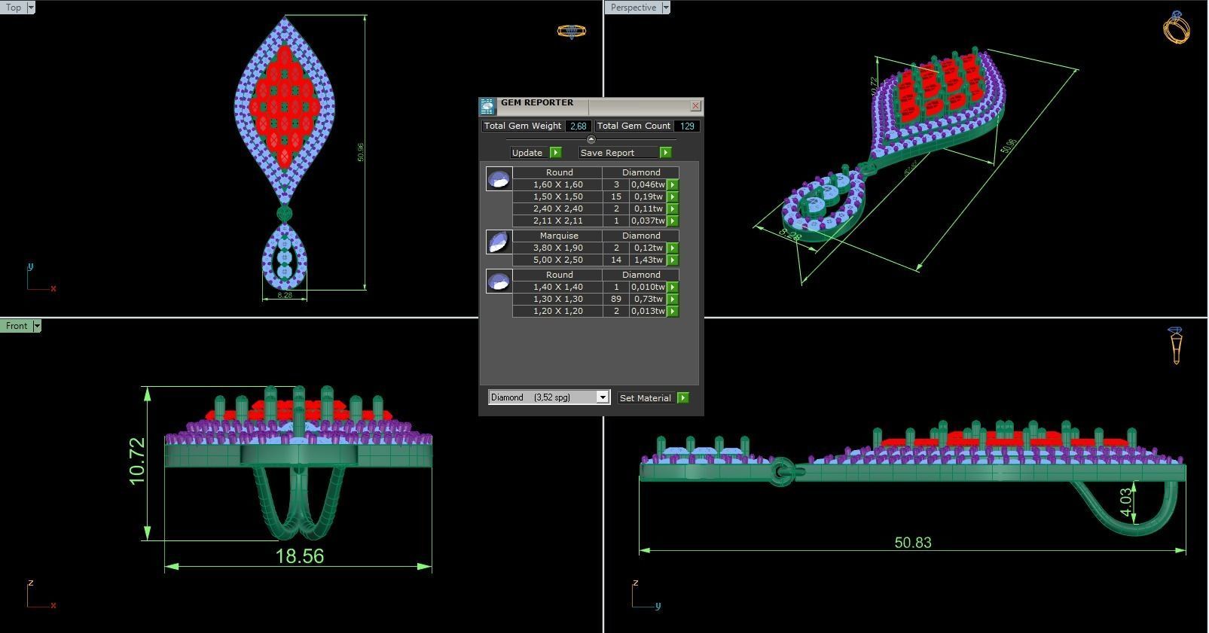Click the 1,43tw weight cell
1209x633 pixels.
point(648,260)
